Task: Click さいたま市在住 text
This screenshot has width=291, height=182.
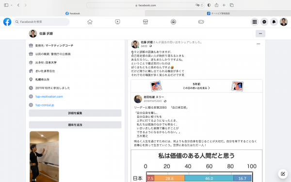Action: click(45, 71)
